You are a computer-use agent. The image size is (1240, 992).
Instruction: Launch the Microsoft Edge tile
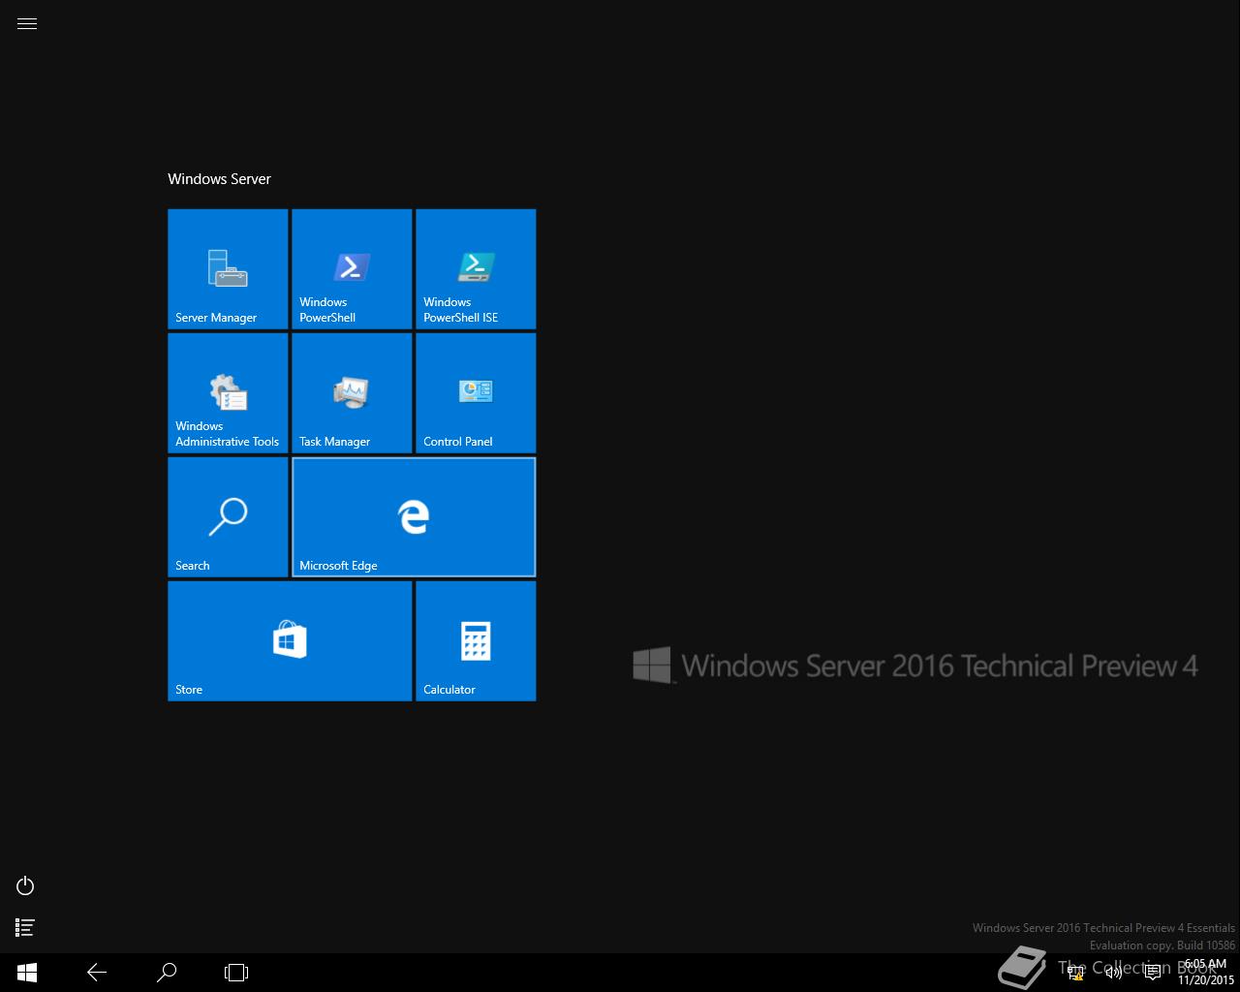point(414,517)
